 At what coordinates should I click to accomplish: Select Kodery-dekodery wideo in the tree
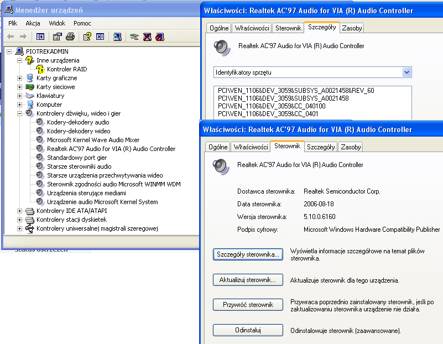click(x=79, y=131)
